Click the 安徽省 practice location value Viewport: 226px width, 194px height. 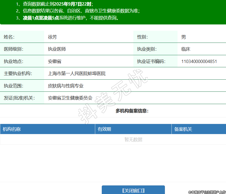pos(55,61)
